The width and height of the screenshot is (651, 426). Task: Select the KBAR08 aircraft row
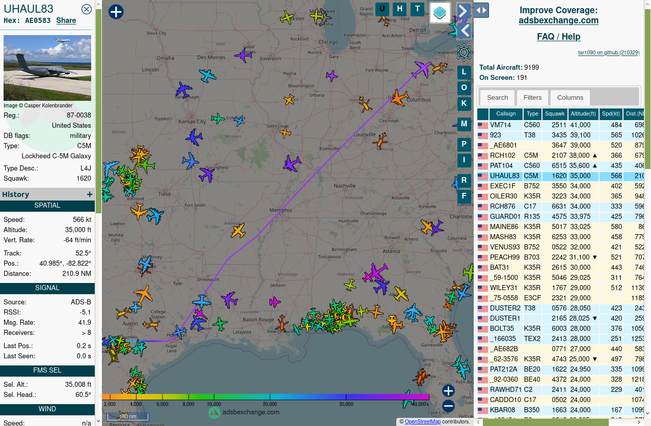pyautogui.click(x=560, y=410)
